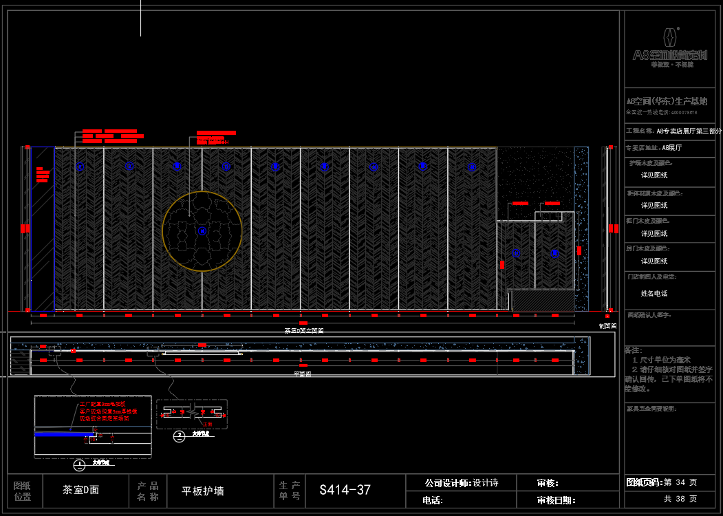Click the '姓名电话' placeholder text
723x516 pixels.
[654, 293]
